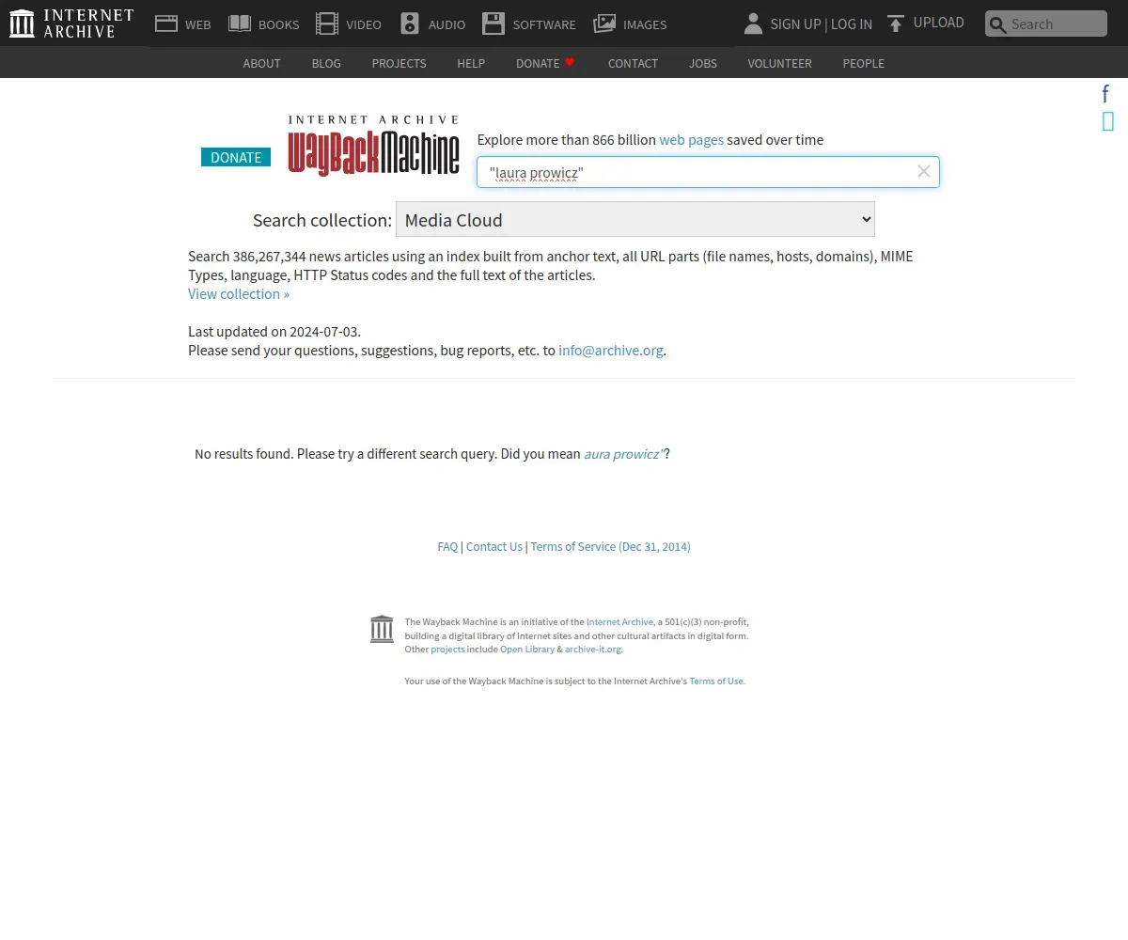
Task: Focus the top-right Search box
Action: [1045, 23]
